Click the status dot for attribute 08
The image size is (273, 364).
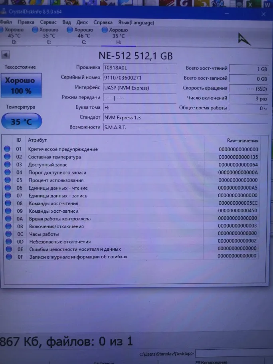(x=8, y=203)
